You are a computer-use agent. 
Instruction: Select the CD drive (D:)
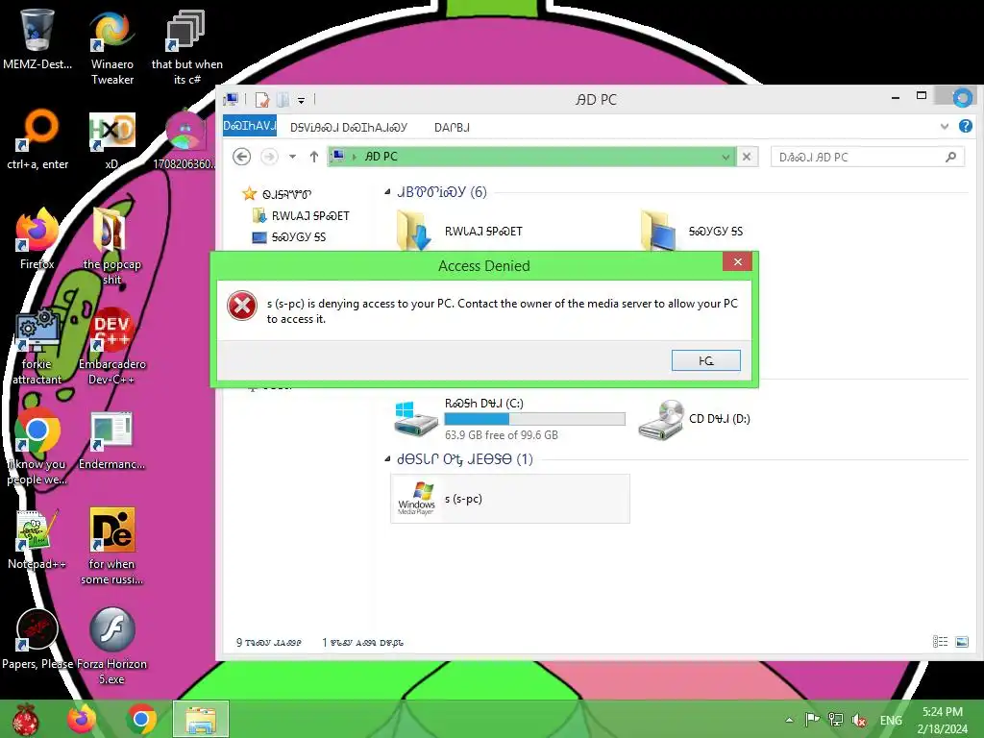(696, 419)
